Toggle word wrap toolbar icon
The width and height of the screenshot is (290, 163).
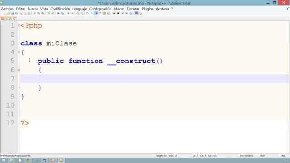[x=87, y=14]
